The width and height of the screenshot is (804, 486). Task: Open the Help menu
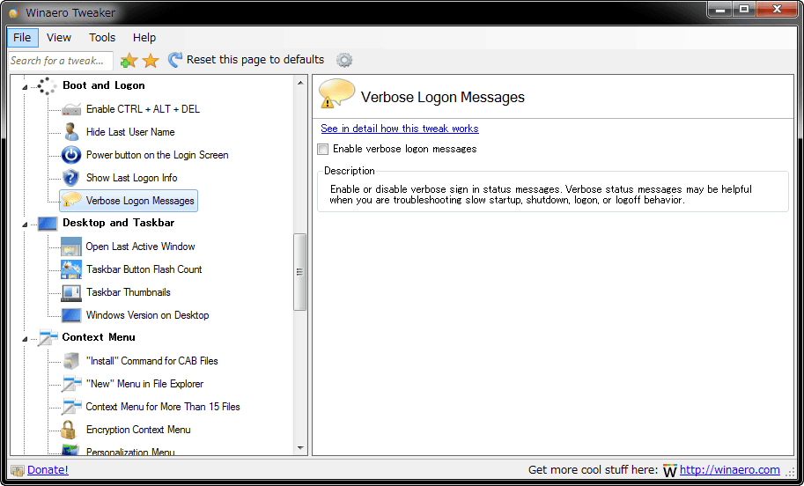[144, 38]
